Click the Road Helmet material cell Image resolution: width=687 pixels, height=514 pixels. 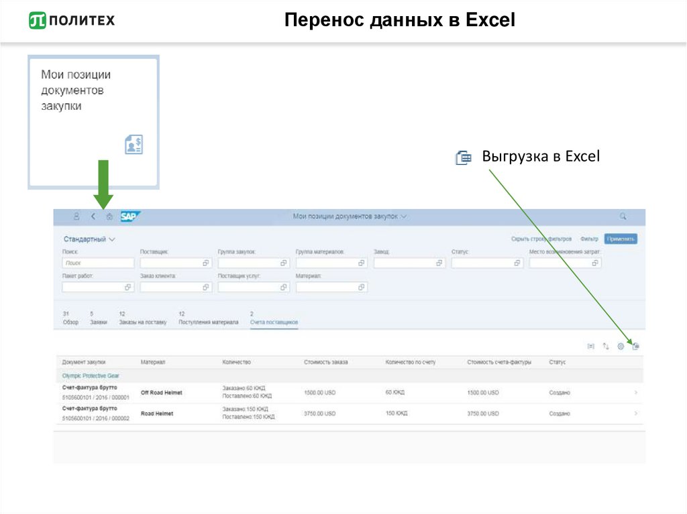click(x=157, y=413)
